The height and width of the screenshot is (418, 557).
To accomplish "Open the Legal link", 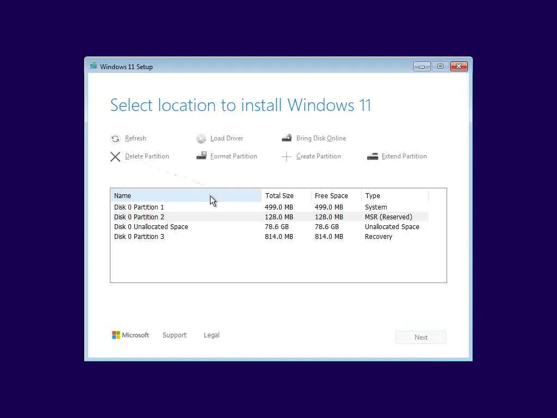I will point(212,335).
